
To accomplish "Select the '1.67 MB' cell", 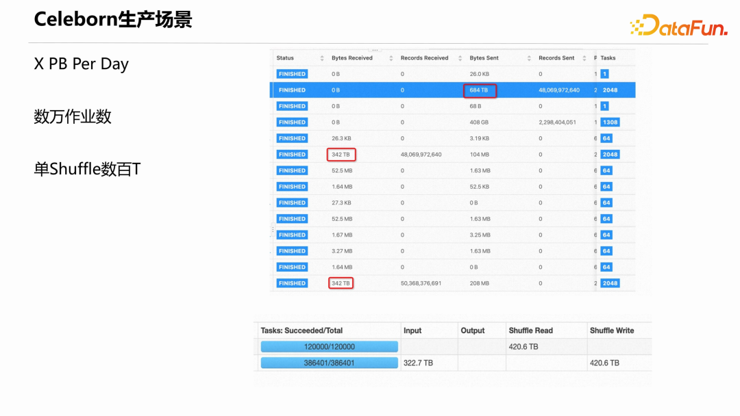I will pyautogui.click(x=342, y=235).
